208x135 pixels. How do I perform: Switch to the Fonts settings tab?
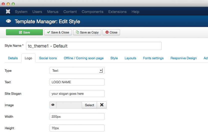(153, 58)
